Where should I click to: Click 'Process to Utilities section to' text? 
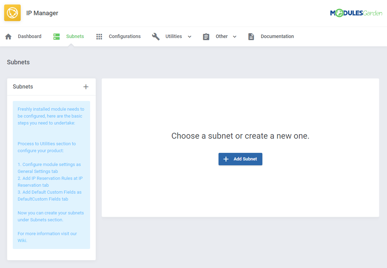47,144
